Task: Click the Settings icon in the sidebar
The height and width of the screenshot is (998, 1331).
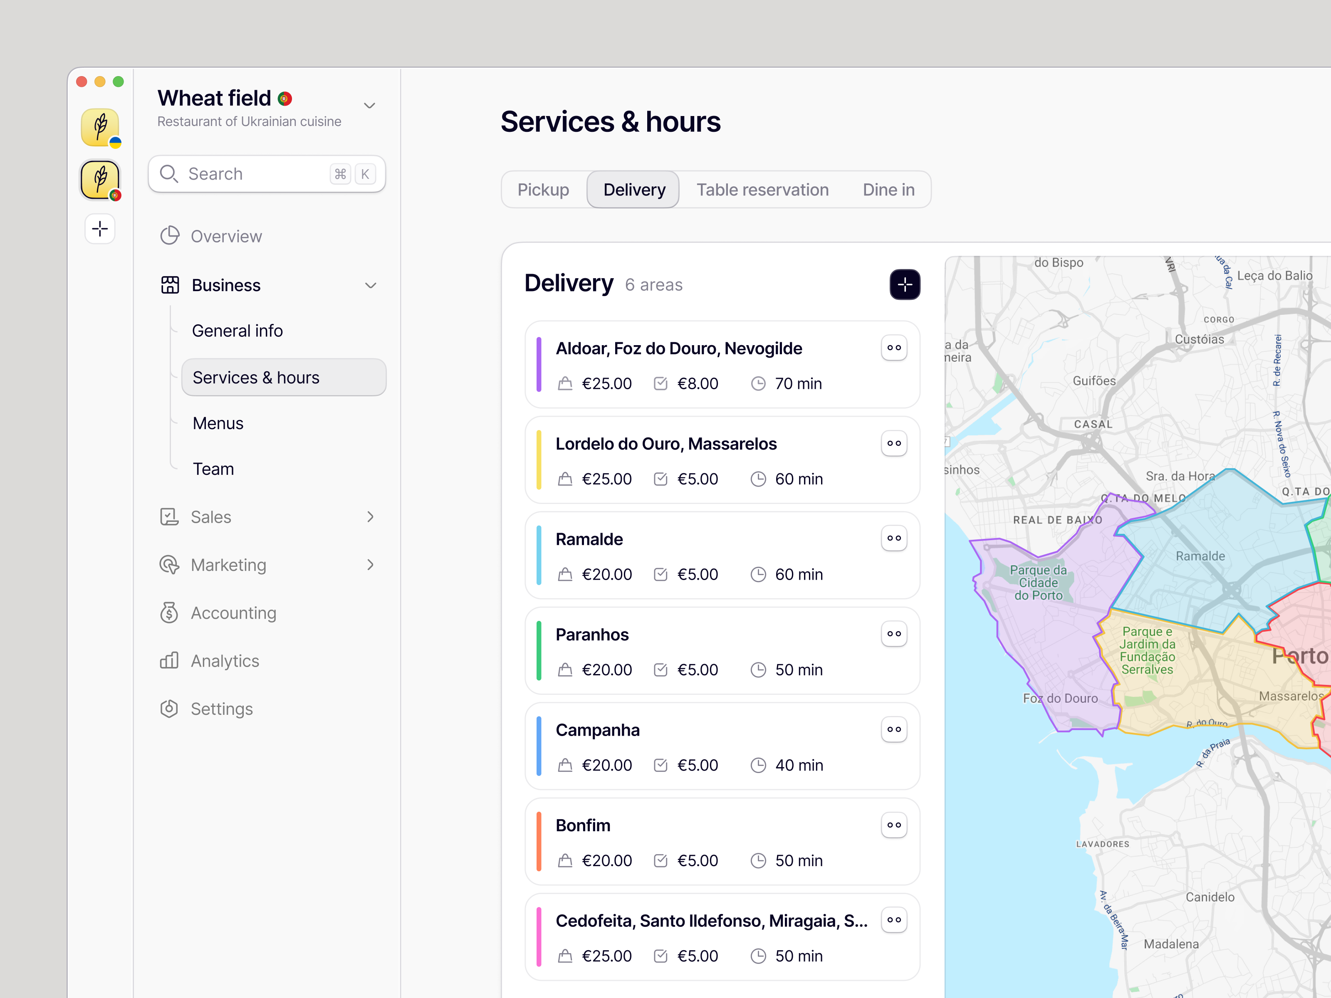Action: click(169, 708)
